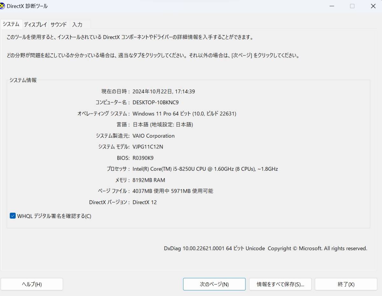Click the システム情報 group heading

(23, 80)
